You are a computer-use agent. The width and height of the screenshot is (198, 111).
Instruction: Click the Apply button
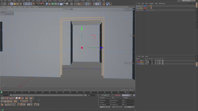tap(129, 107)
